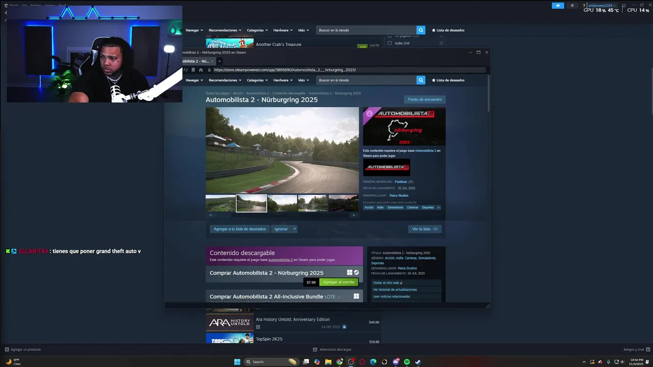The image size is (653, 367).
Task: Click the search magnifier in the background Steam window
Action: click(421, 30)
